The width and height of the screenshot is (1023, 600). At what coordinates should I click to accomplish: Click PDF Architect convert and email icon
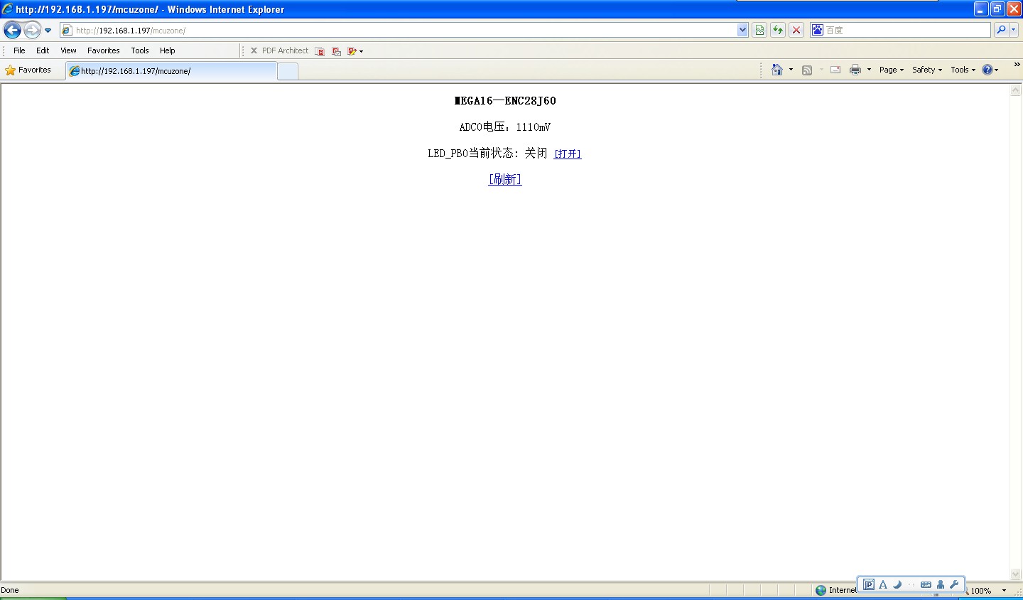pos(337,51)
